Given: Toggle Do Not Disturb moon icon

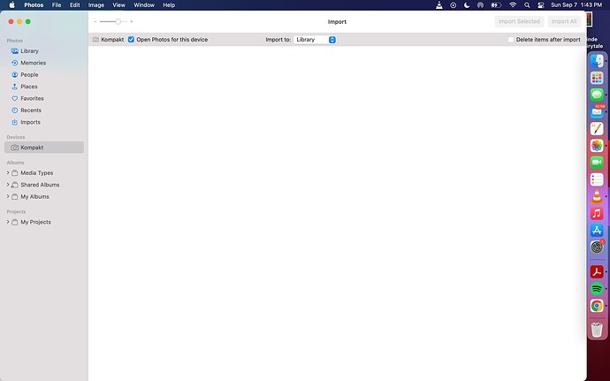Looking at the screenshot, I should coord(467,5).
